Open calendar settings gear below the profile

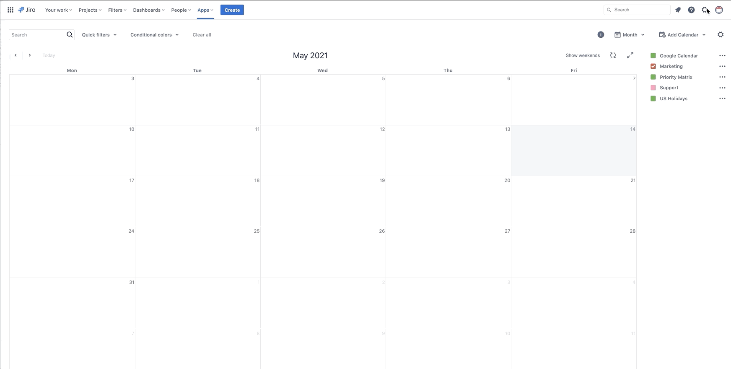721,35
